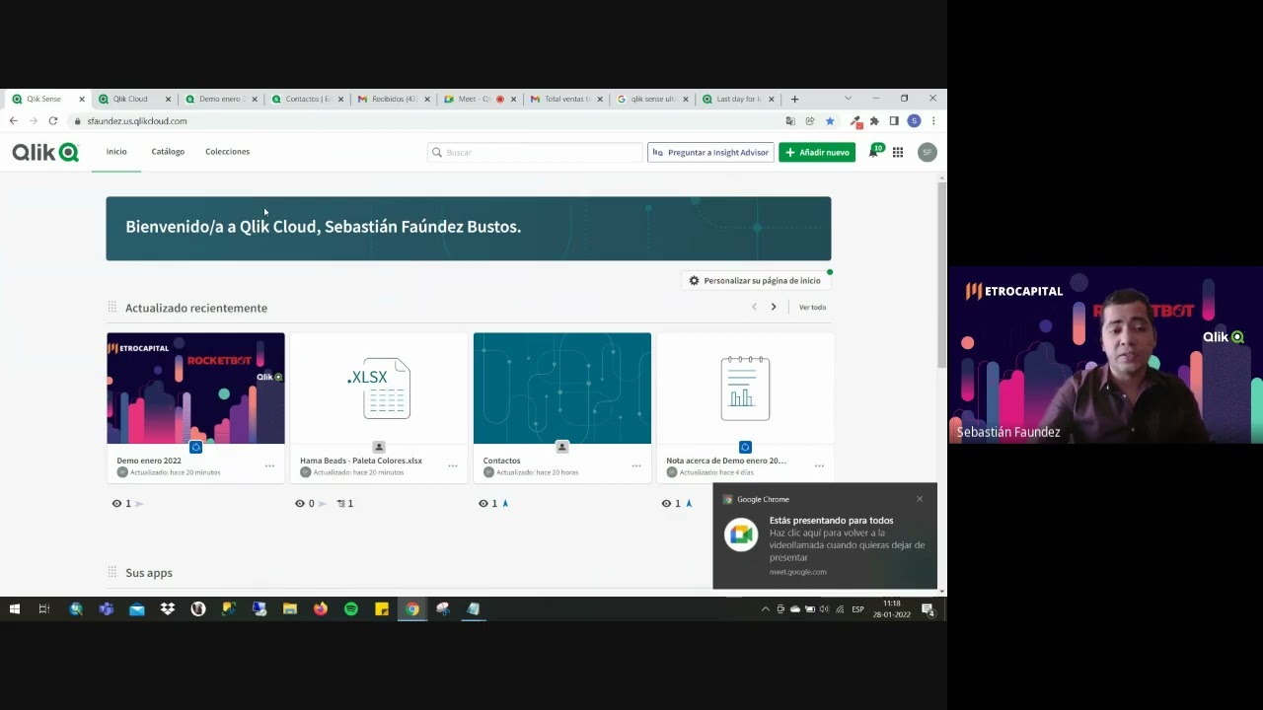This screenshot has height=710, width=1263.
Task: Open the Qlik app launcher grid icon
Action: 898,152
